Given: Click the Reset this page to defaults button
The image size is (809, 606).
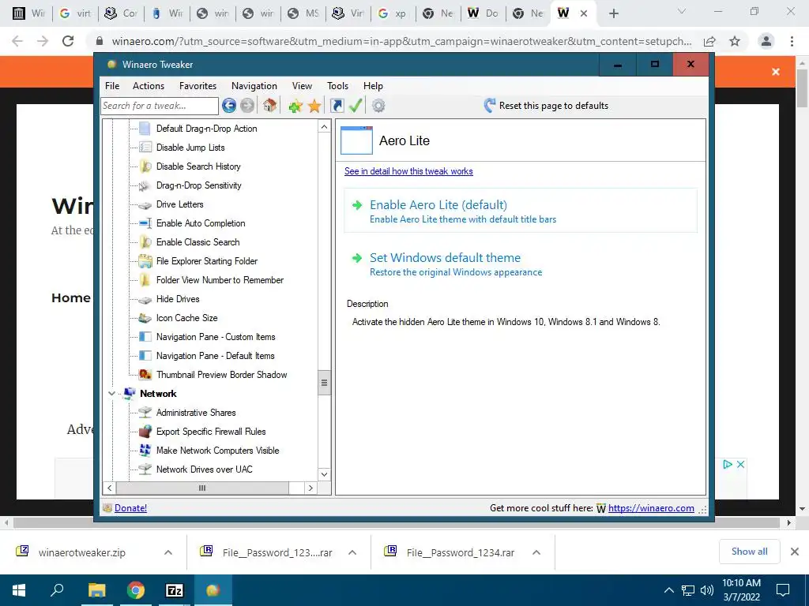Looking at the screenshot, I should point(546,106).
